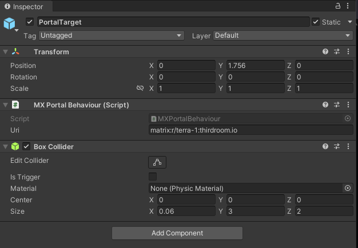Collapse the Transform component foldout
358x248 pixels.
6,52
